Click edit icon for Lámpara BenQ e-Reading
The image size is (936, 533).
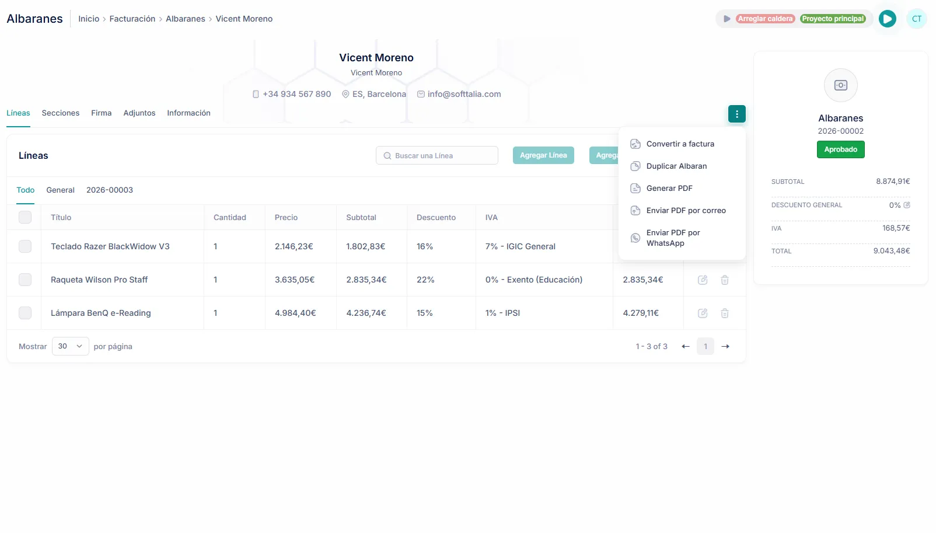click(703, 313)
